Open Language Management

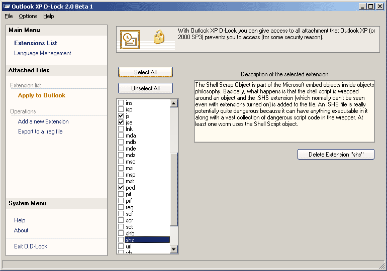[42, 53]
